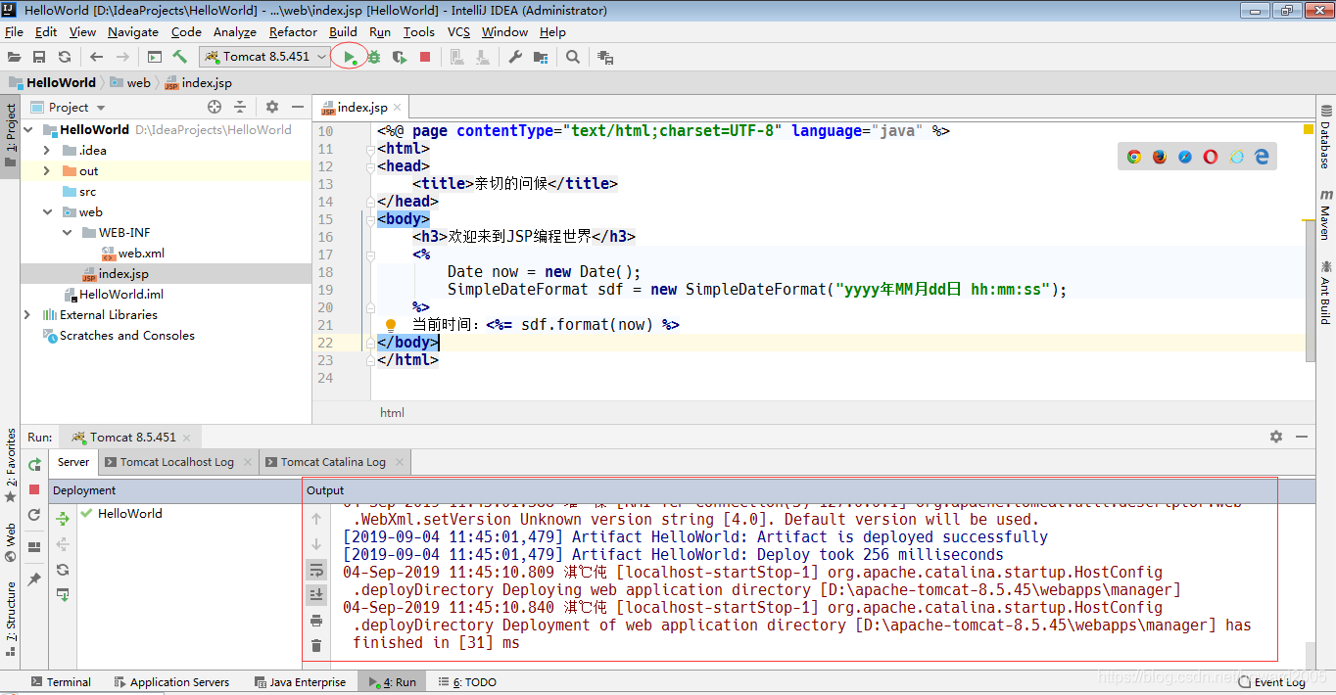The image size is (1336, 695).
Task: Open Project Structure folder icon
Action: pyautogui.click(x=541, y=57)
